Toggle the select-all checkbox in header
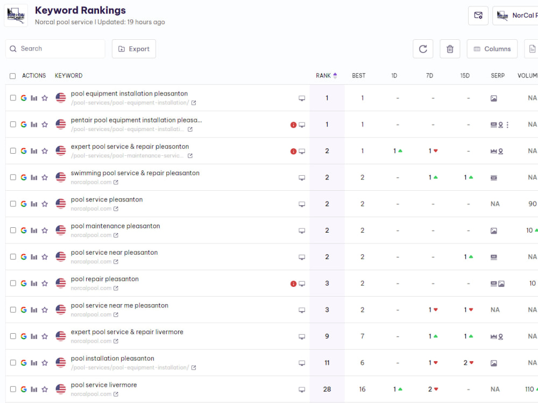Viewport: 538px width, 403px height. [x=13, y=76]
